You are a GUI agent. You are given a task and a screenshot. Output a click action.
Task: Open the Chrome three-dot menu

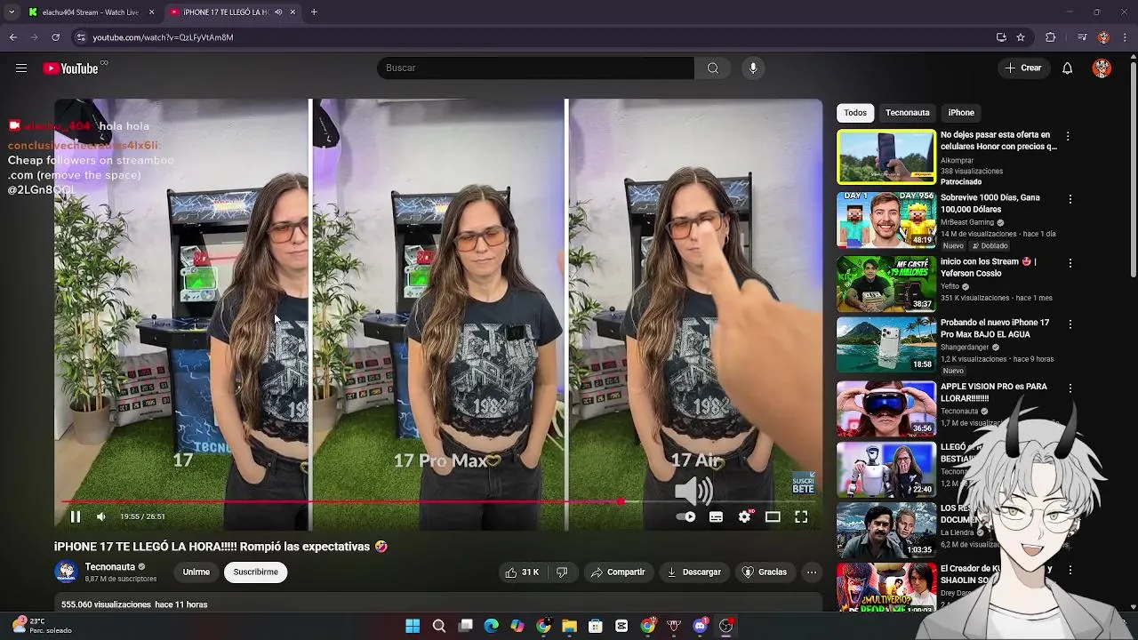[1126, 37]
